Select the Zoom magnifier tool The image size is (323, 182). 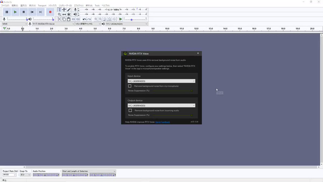pyautogui.click(x=59, y=14)
